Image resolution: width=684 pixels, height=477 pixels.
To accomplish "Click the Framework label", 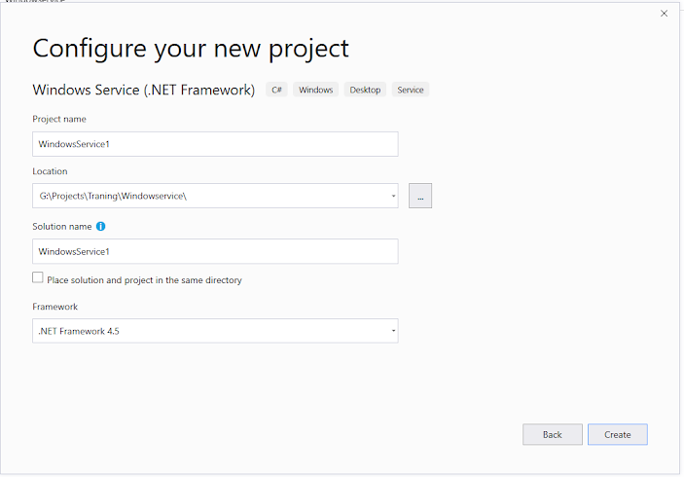I will coord(54,307).
